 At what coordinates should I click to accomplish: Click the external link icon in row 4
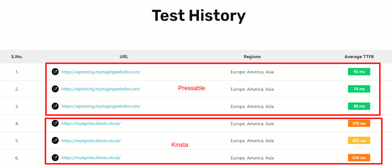click(55, 123)
